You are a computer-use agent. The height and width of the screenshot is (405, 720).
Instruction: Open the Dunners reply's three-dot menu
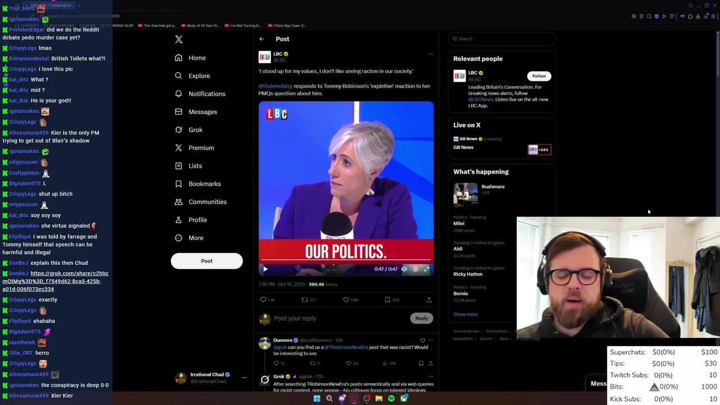(x=431, y=340)
